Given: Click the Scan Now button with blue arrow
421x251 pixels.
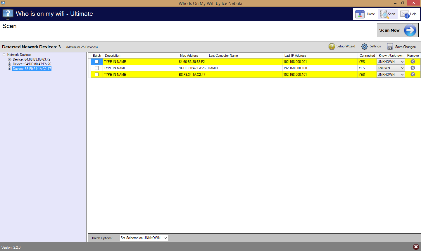Looking at the screenshot, I should tap(398, 30).
